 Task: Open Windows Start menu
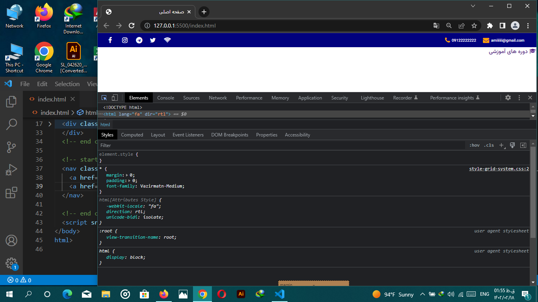[x=9, y=294]
